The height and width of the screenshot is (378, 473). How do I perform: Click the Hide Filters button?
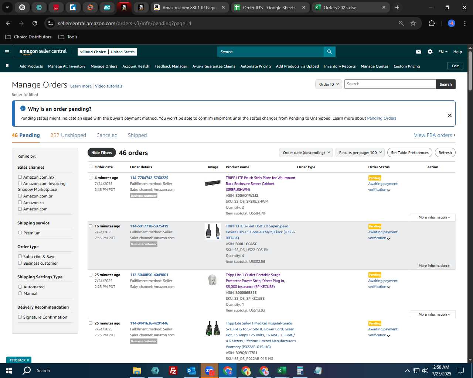102,152
